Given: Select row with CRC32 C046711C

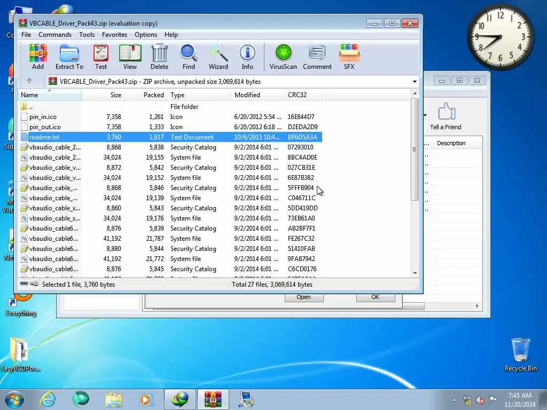Looking at the screenshot, I should tap(170, 198).
